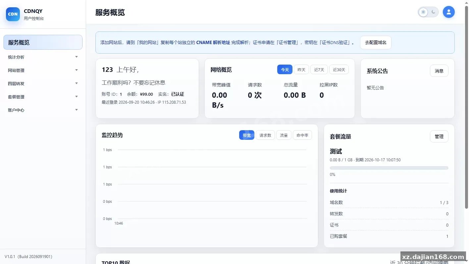Click the arrow beside 账户中心
The height and width of the screenshot is (264, 469).
[x=77, y=110]
